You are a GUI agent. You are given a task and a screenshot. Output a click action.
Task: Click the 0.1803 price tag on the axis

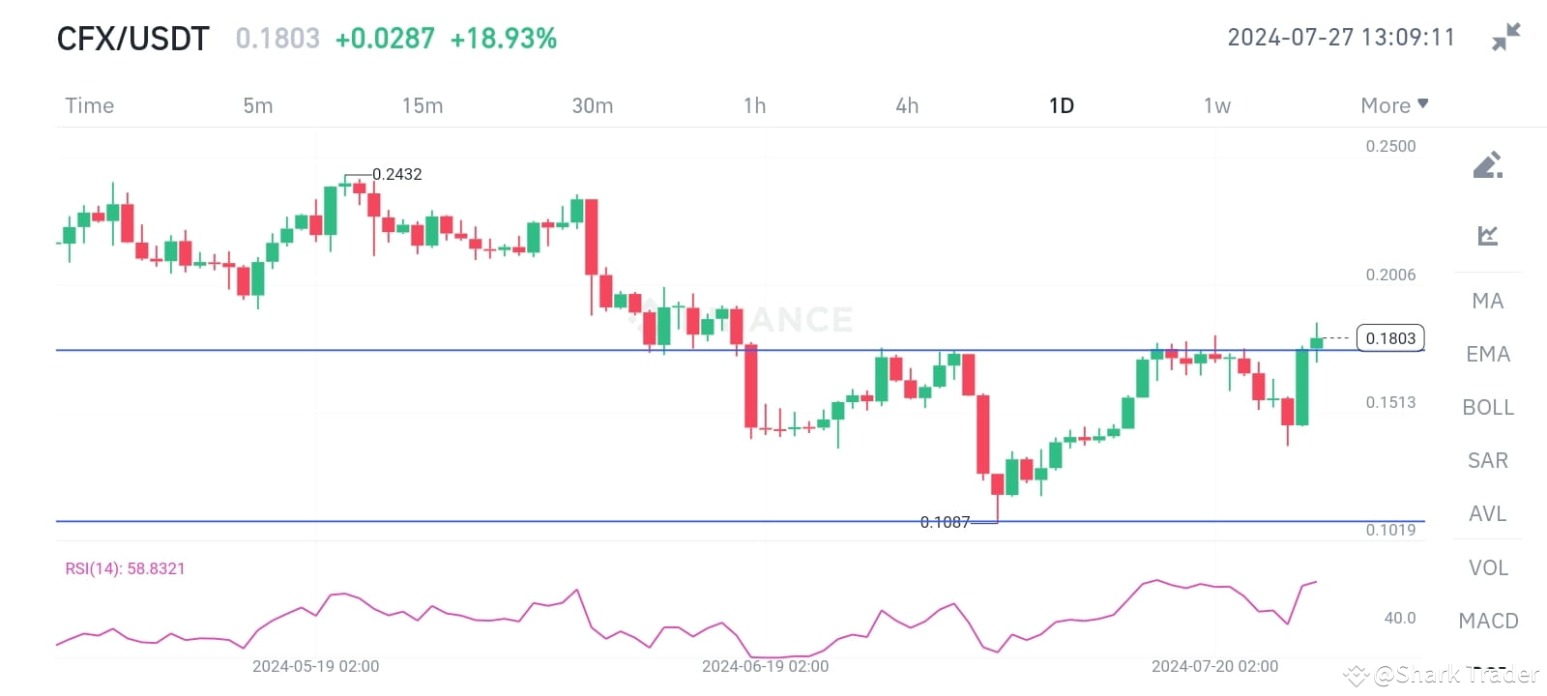[x=1390, y=337]
